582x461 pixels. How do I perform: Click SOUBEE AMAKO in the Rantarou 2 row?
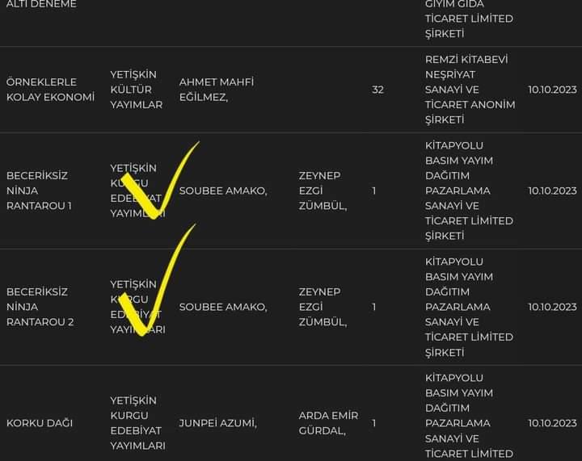[x=223, y=307]
